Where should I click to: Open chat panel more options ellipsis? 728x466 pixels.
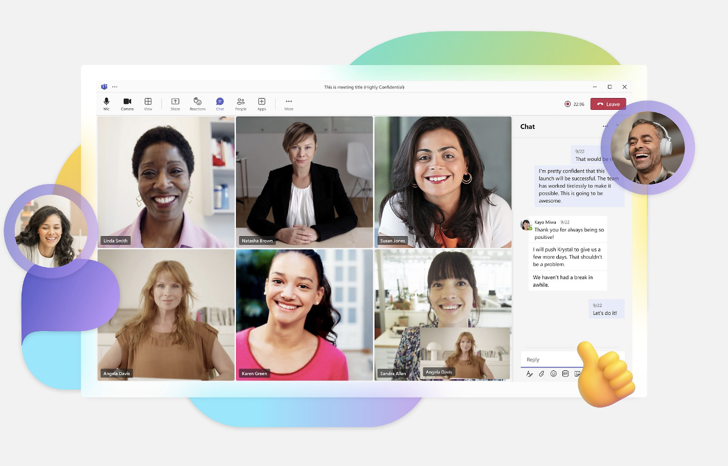(605, 127)
